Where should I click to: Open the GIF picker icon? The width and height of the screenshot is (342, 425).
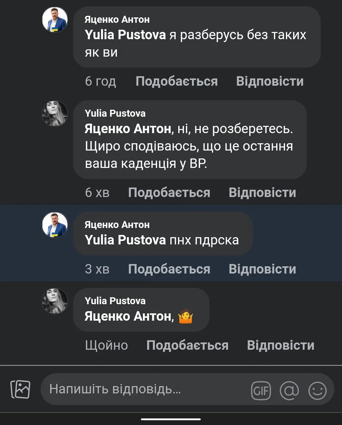tap(261, 391)
